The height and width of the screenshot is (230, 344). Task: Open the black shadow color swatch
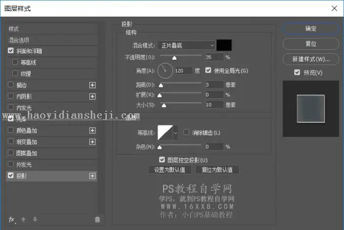[224, 45]
